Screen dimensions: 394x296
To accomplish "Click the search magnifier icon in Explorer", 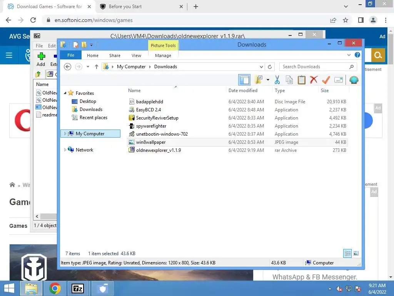I will [352, 67].
